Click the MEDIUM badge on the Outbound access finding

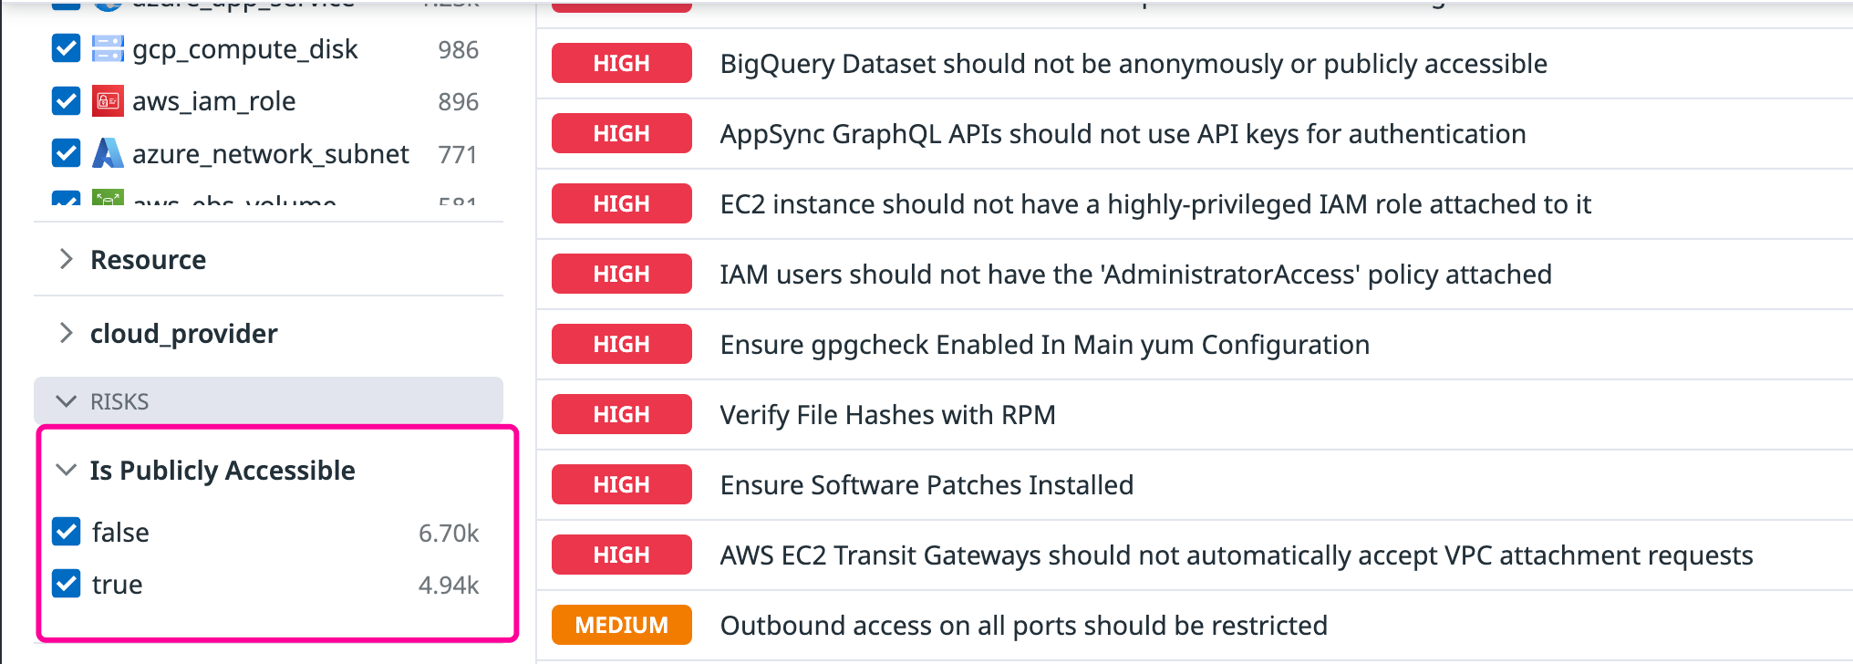point(621,625)
